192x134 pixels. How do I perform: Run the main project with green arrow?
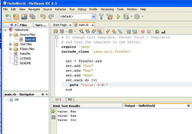[x=118, y=17]
